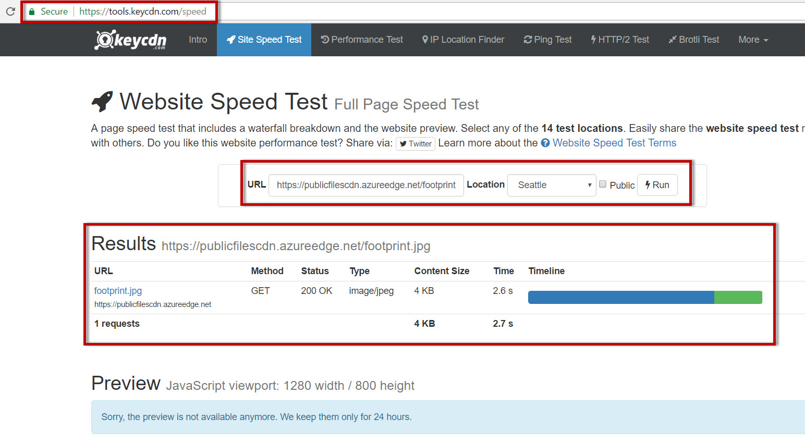The height and width of the screenshot is (443, 805).
Task: Open the Brotli Test tab
Action: 694,40
